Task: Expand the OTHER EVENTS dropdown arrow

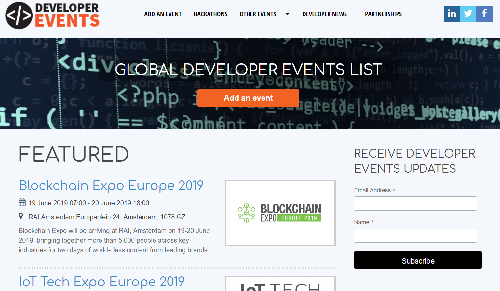Action: (287, 14)
